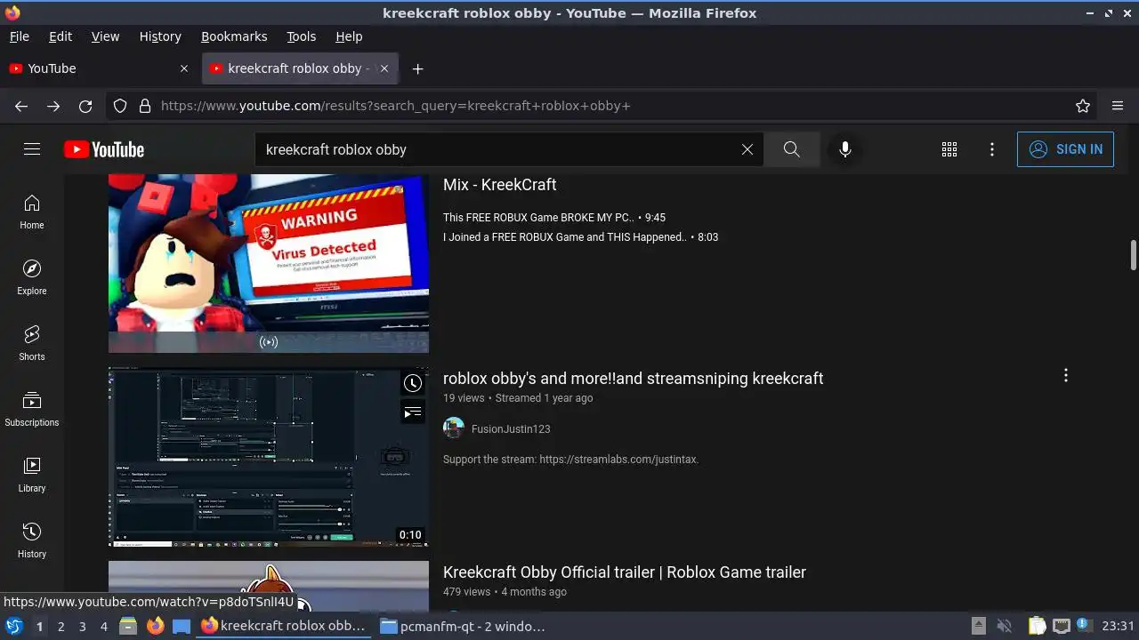Image resolution: width=1139 pixels, height=640 pixels.
Task: Visit FusionJustin123 channel name link
Action: click(x=511, y=429)
